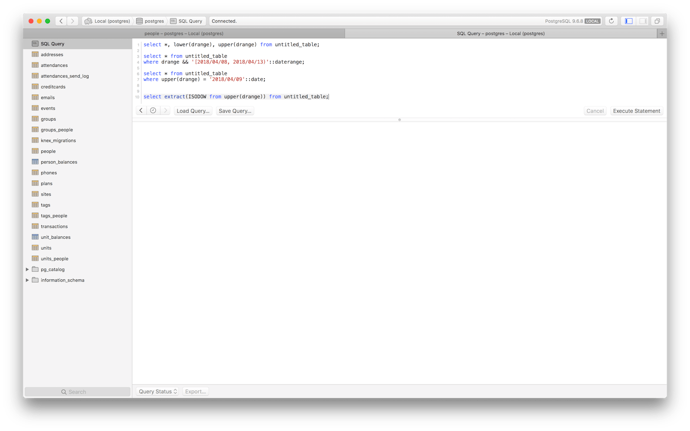Viewport: 690px width, 431px height.
Task: Click Load Query button
Action: 193,111
